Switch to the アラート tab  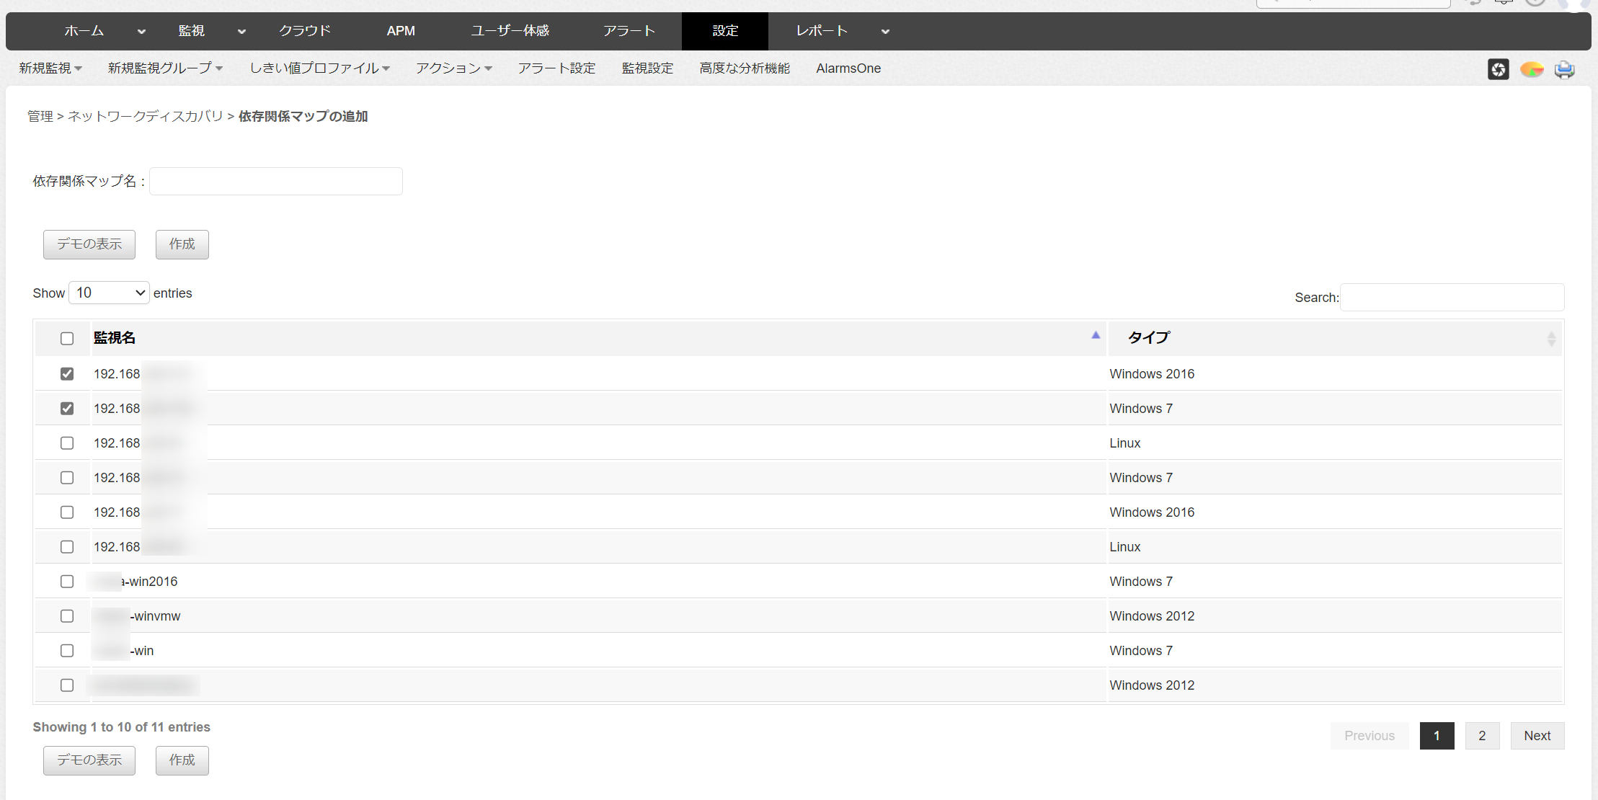[x=629, y=31]
